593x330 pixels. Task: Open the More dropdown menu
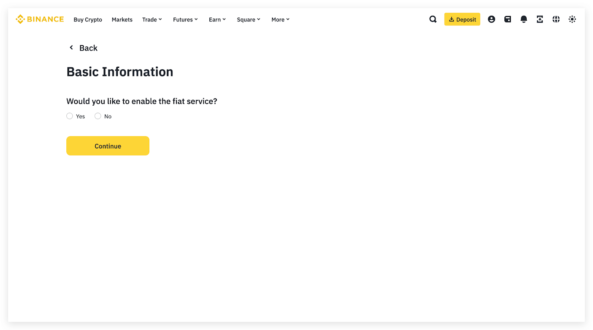coord(280,20)
